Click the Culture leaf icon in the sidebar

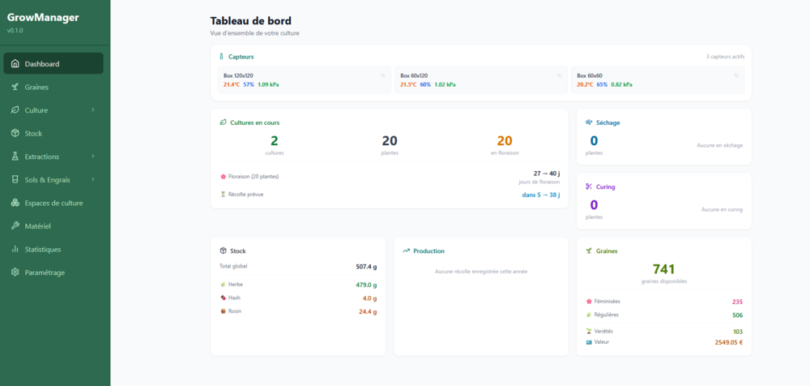point(15,110)
